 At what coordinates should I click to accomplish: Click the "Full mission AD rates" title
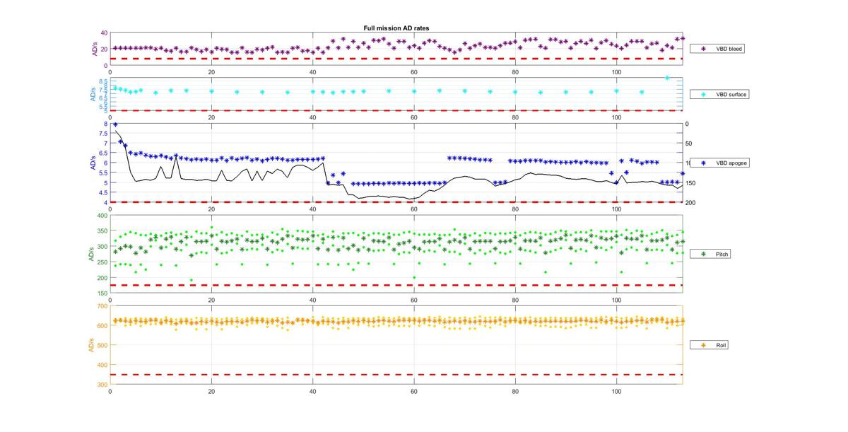396,28
